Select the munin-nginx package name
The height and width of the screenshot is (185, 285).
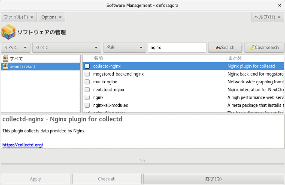(x=105, y=82)
